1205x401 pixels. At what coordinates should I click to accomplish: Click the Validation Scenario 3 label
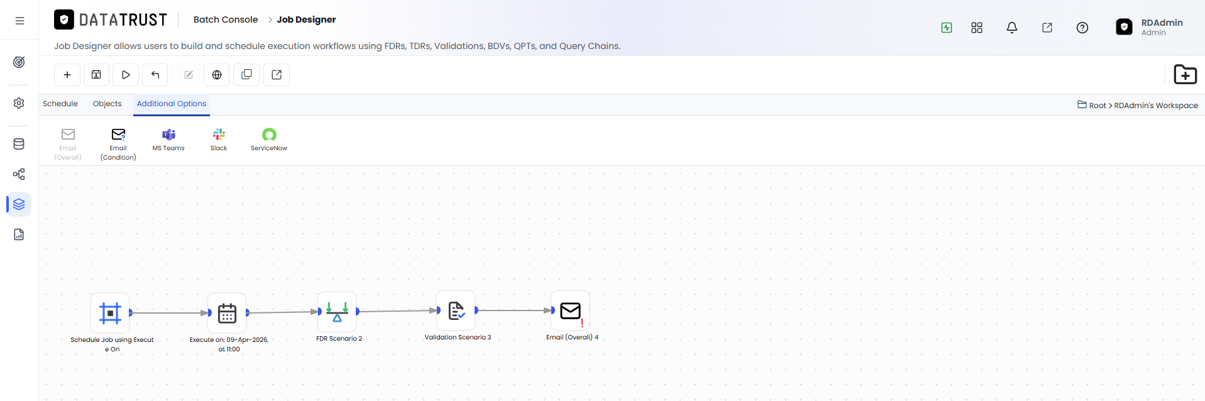pos(458,337)
